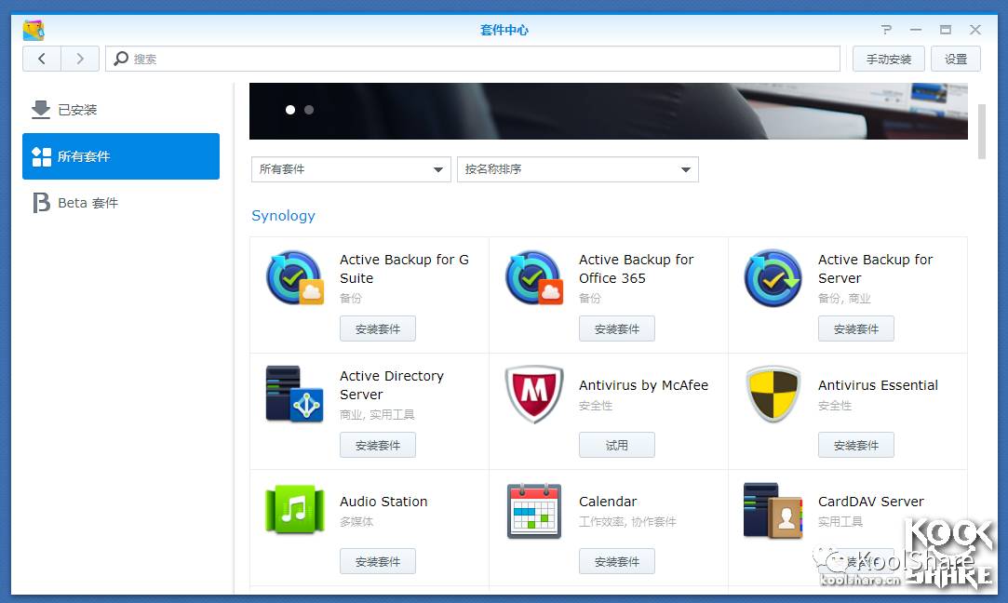The height and width of the screenshot is (603, 1008).
Task: Click the Antivirus Essential title
Action: (878, 385)
